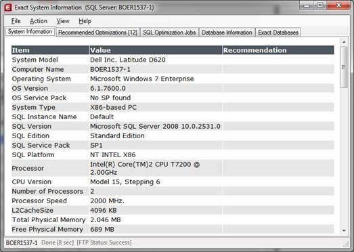The width and height of the screenshot is (354, 252).
Task: Click the scrollbar down arrow
Action: tap(344, 230)
